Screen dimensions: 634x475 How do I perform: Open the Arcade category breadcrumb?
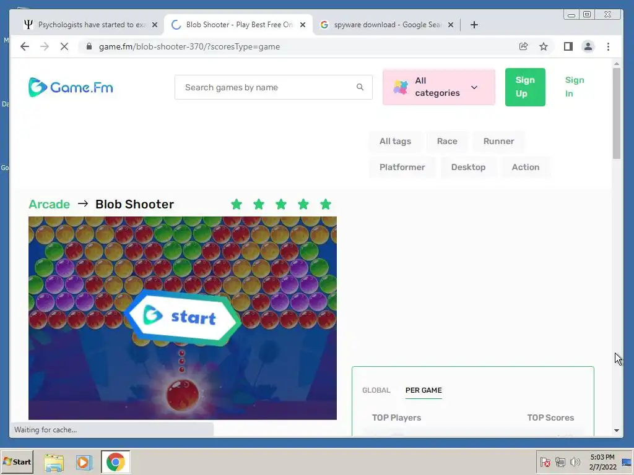click(x=49, y=204)
